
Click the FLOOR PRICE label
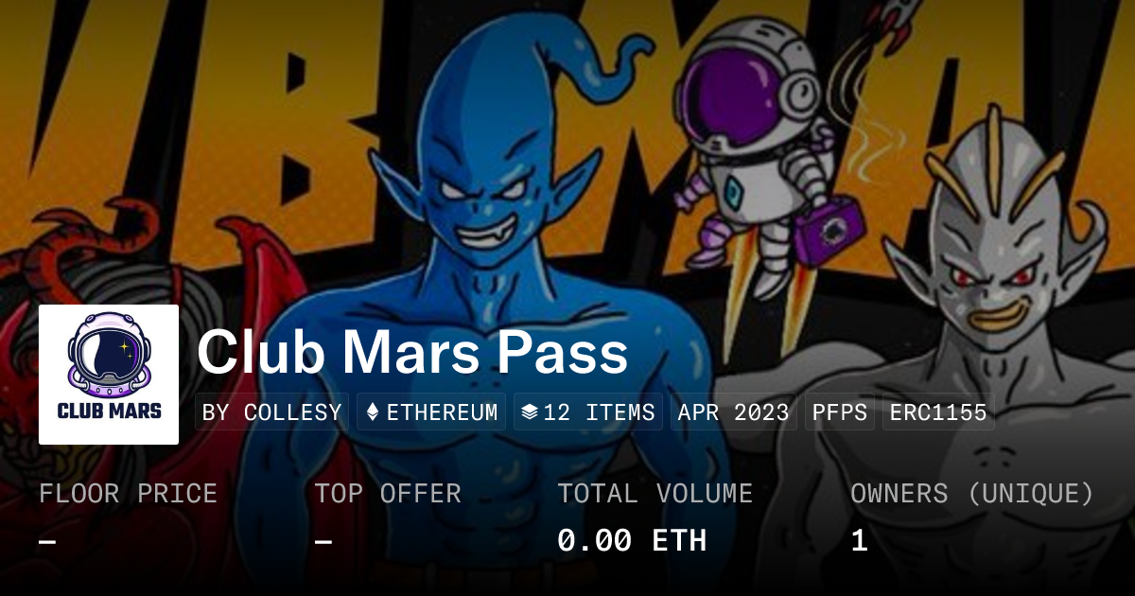click(x=128, y=494)
